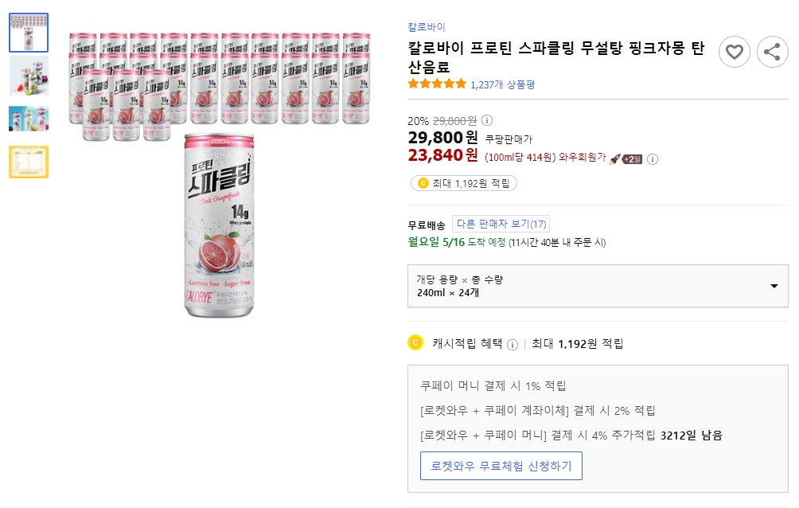Click the C icon inside the 최대 1,192원 적립 badge
The image size is (799, 508).
click(x=423, y=183)
